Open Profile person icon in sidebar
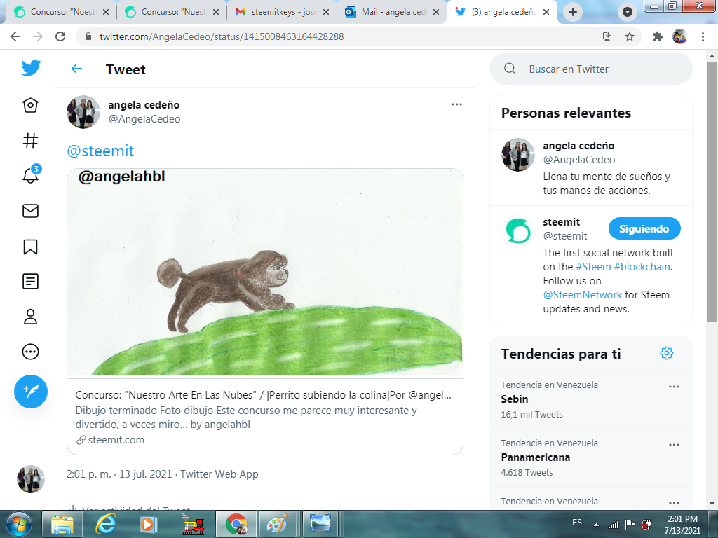 [30, 317]
